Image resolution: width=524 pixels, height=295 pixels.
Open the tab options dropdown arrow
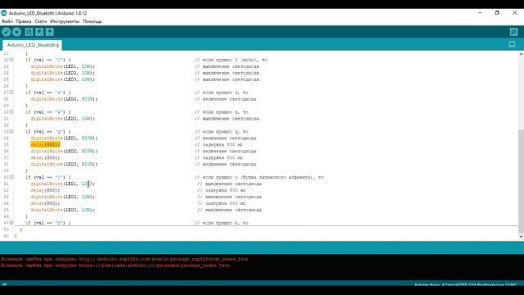click(x=512, y=44)
